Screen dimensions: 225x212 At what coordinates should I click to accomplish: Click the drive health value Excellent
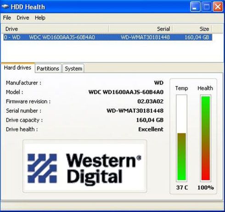(x=151, y=129)
